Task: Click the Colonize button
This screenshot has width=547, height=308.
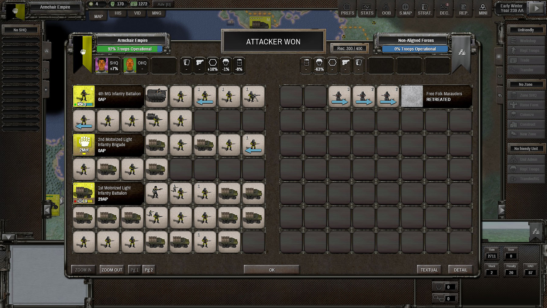Action: [526, 115]
